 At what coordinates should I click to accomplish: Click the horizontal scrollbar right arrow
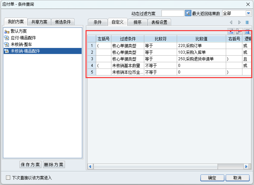point(246,166)
